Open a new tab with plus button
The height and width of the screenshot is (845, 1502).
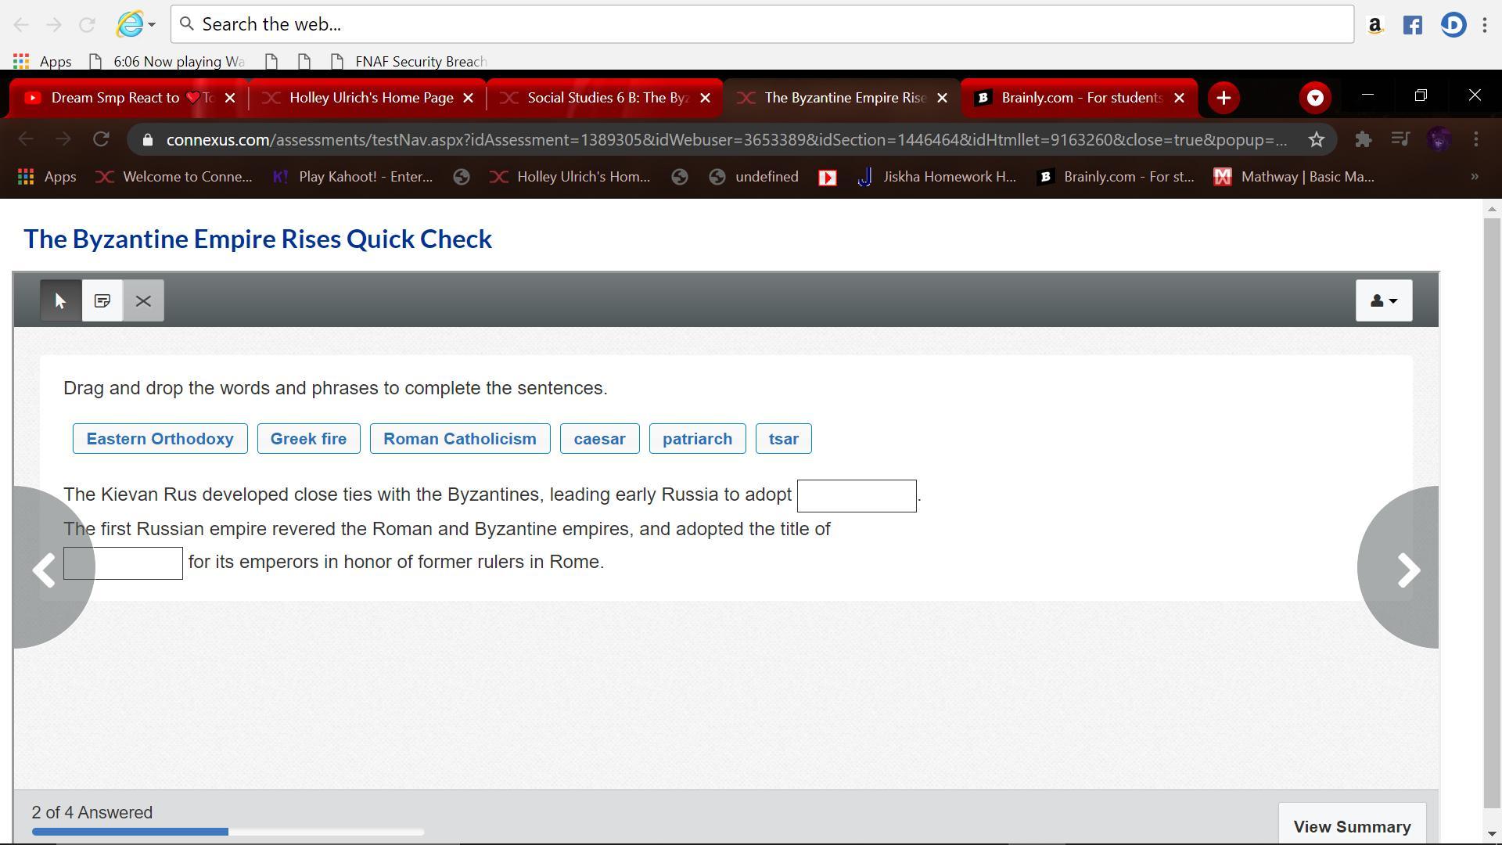coord(1224,98)
